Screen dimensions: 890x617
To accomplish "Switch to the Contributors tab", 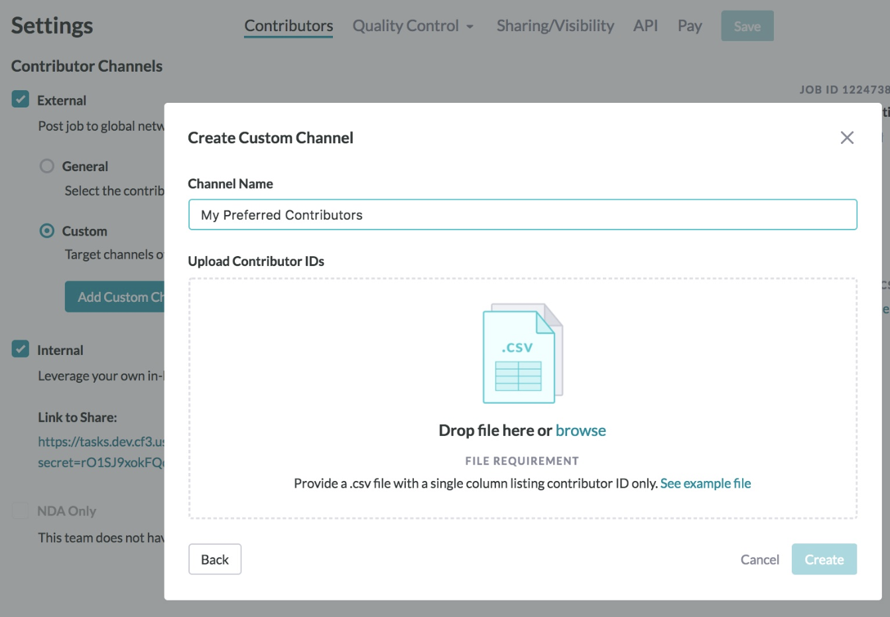I will point(288,26).
